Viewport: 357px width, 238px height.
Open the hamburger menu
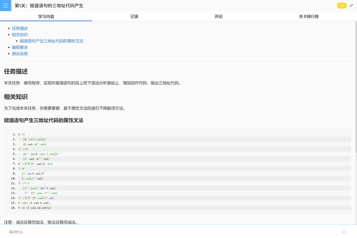click(5, 5)
